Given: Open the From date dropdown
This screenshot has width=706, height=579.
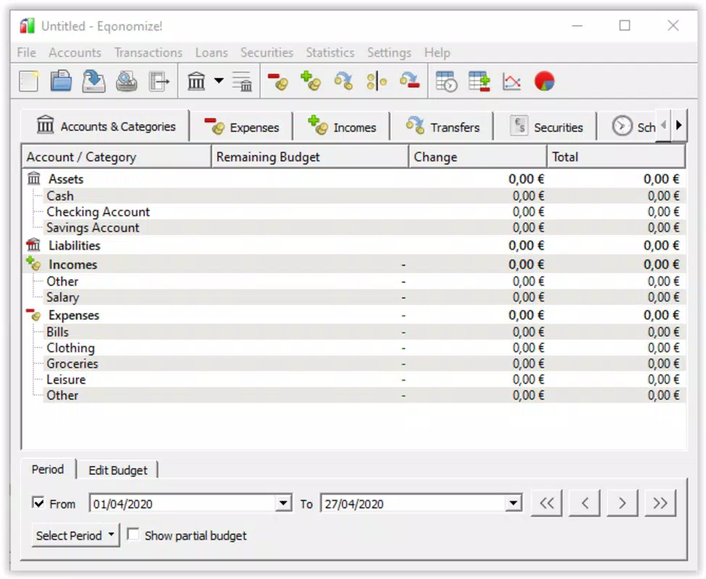Looking at the screenshot, I should point(283,503).
